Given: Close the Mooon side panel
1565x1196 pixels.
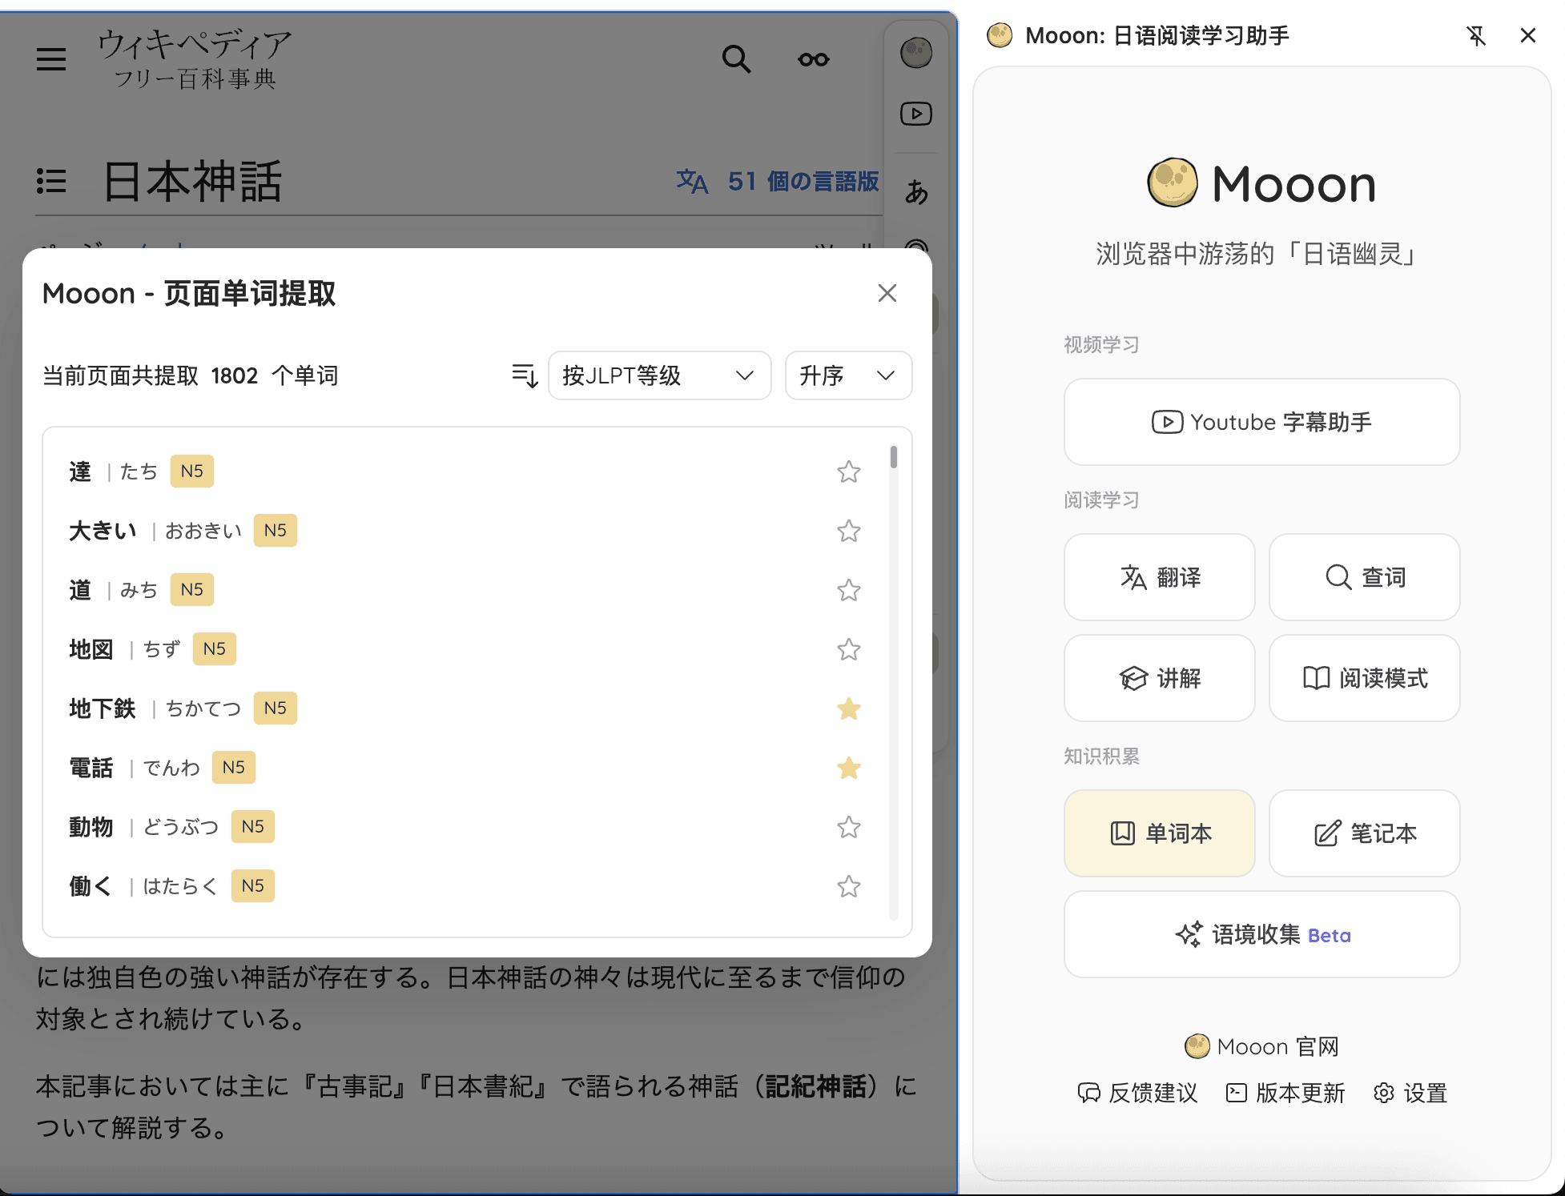Looking at the screenshot, I should click(1527, 35).
